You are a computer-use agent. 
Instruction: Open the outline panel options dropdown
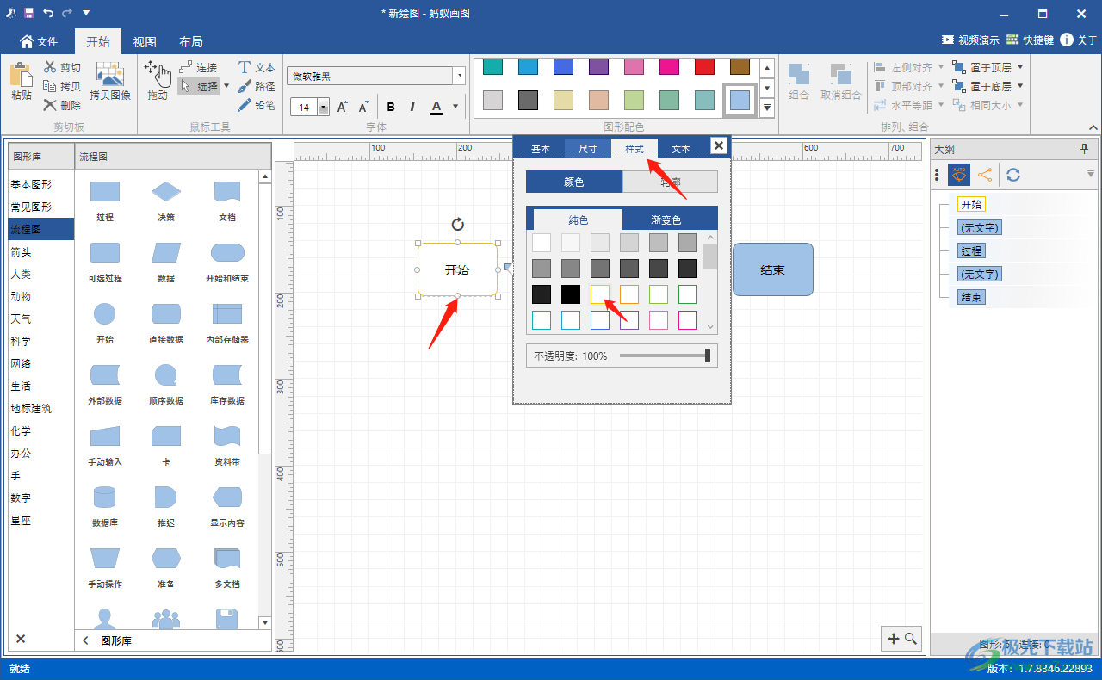(x=1091, y=175)
